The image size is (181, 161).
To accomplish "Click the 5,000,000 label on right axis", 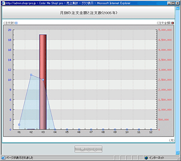I will [x=165, y=30].
